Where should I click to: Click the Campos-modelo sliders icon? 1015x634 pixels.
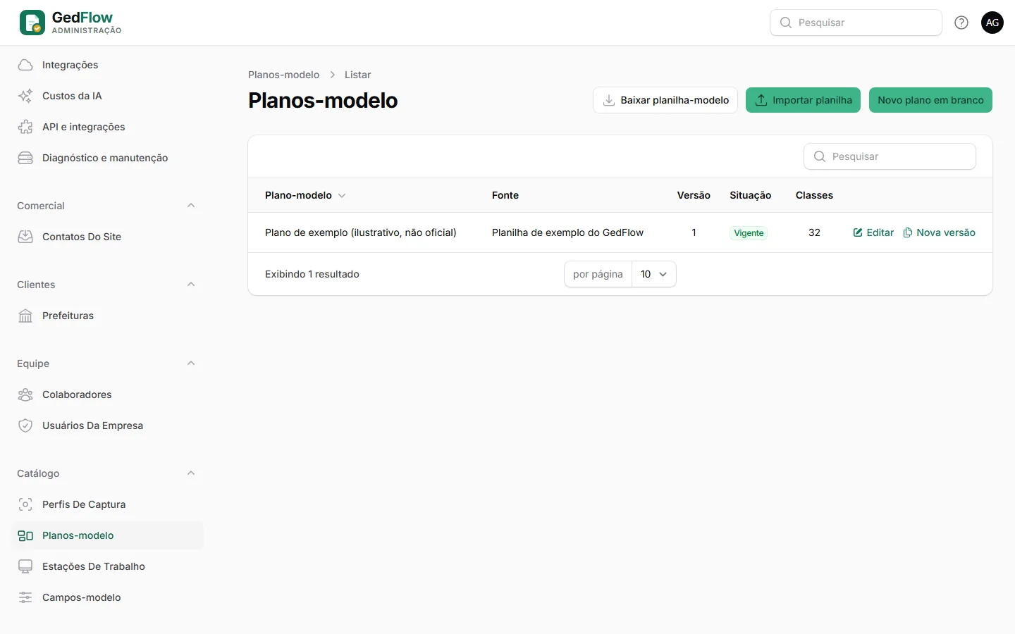click(25, 597)
